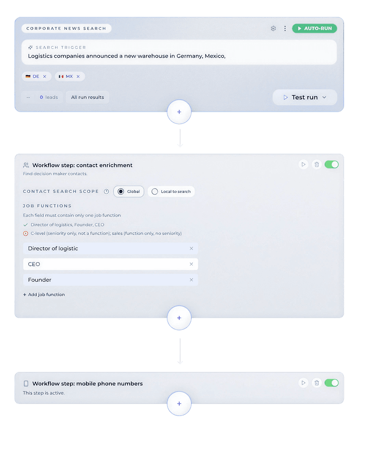
Task: Delete the contact enrichment step
Action: [317, 164]
